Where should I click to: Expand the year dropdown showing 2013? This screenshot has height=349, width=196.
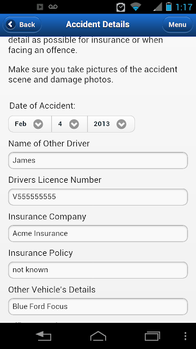111,124
